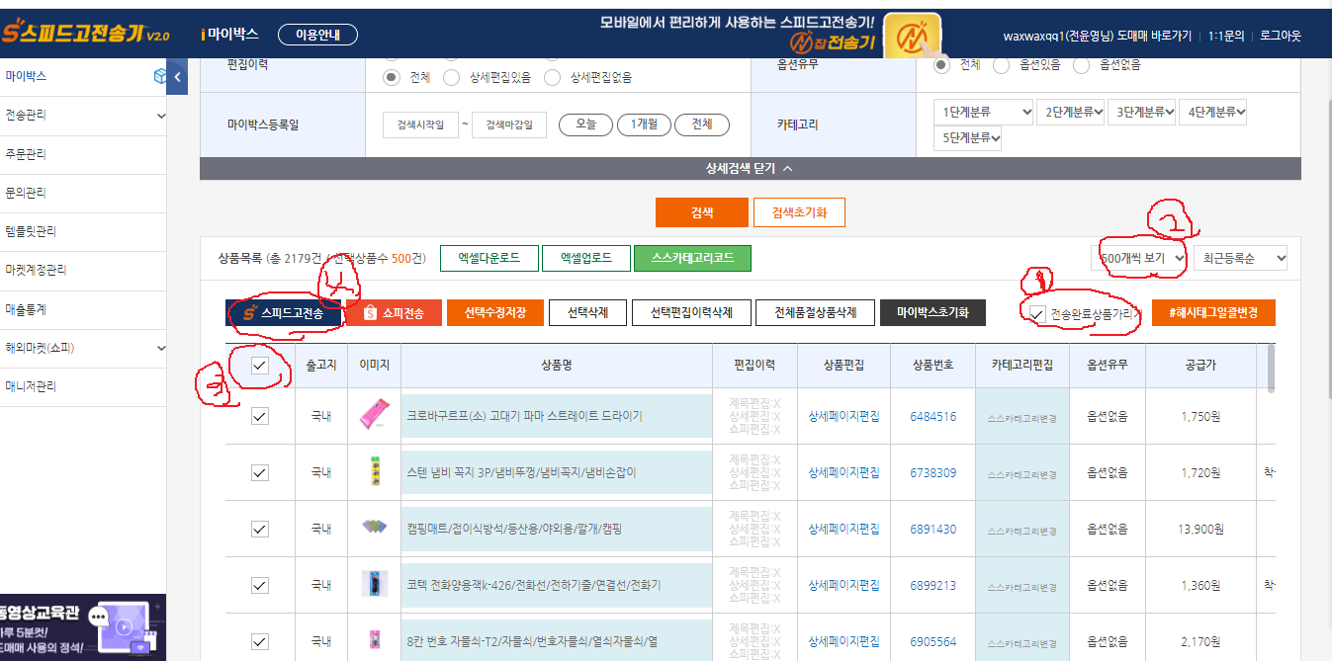
Task: Click the 검색시작일 date input
Action: [420, 125]
